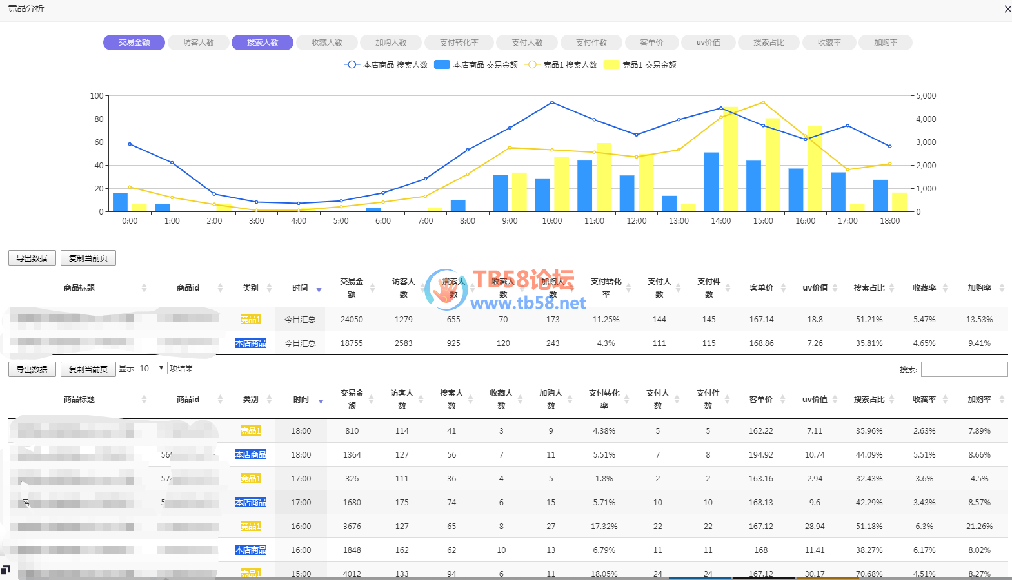Toggle 竞品1 搜索人数 legend series
The width and height of the screenshot is (1012, 580).
[x=562, y=64]
